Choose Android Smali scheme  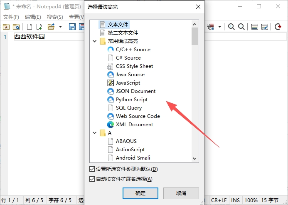[133, 157]
